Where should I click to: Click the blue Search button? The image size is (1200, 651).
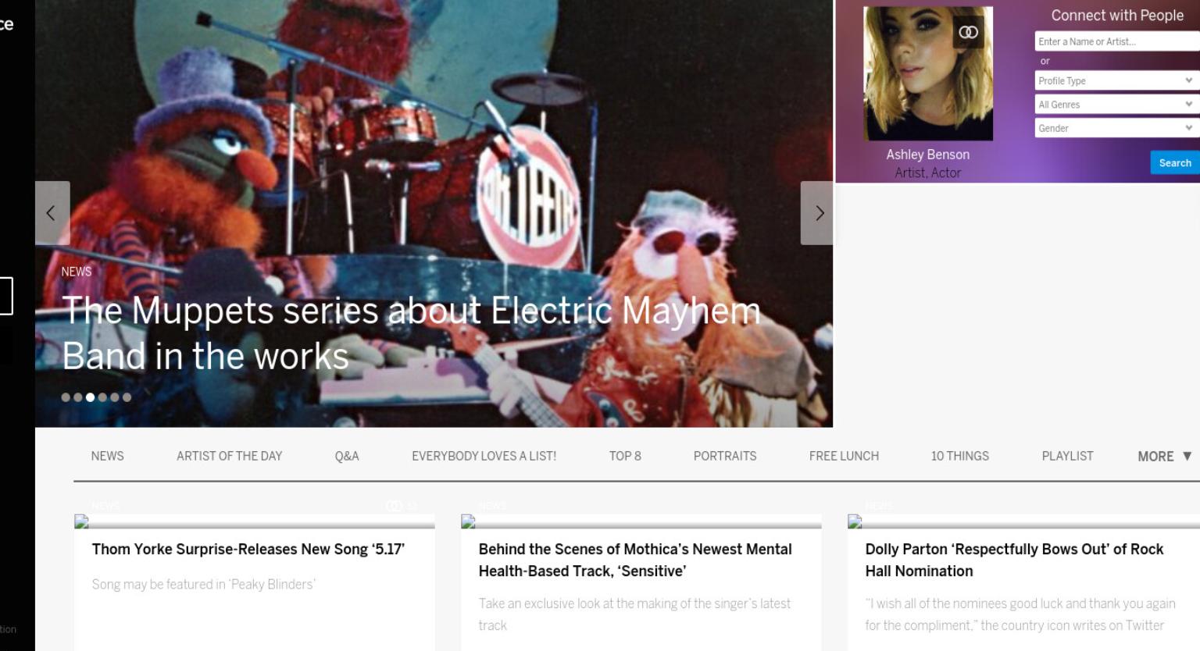(x=1175, y=162)
